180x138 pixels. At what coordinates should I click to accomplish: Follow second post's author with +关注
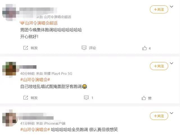159,66
